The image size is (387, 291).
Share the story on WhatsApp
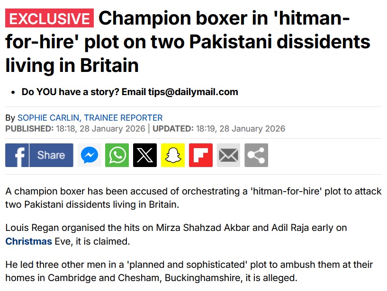[x=117, y=155]
